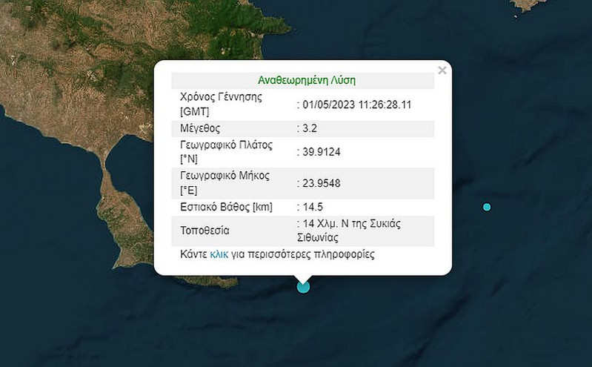Click the magnitude value 3.2
Screen dimensions: 592x367
click(x=310, y=128)
